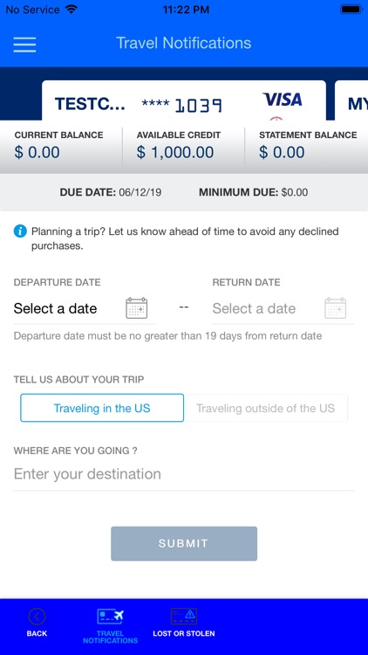View the Available Credit amount
Viewport: 368px width, 655px height.
tap(175, 153)
